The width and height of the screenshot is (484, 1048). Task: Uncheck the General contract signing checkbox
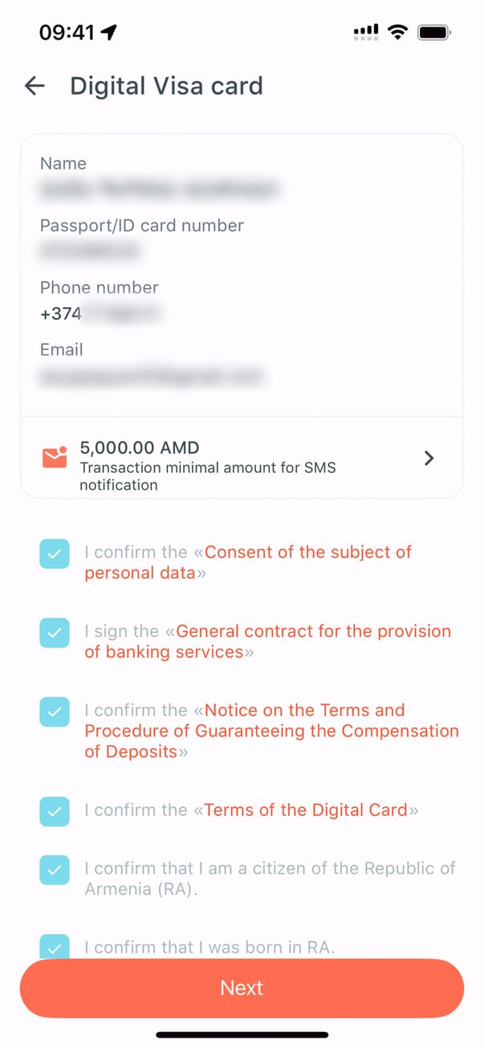(55, 633)
